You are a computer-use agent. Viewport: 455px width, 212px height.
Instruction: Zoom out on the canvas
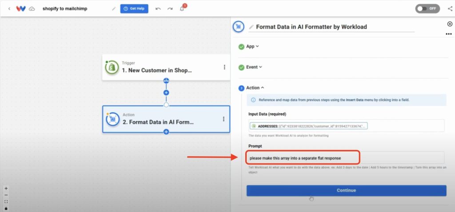pos(6,195)
